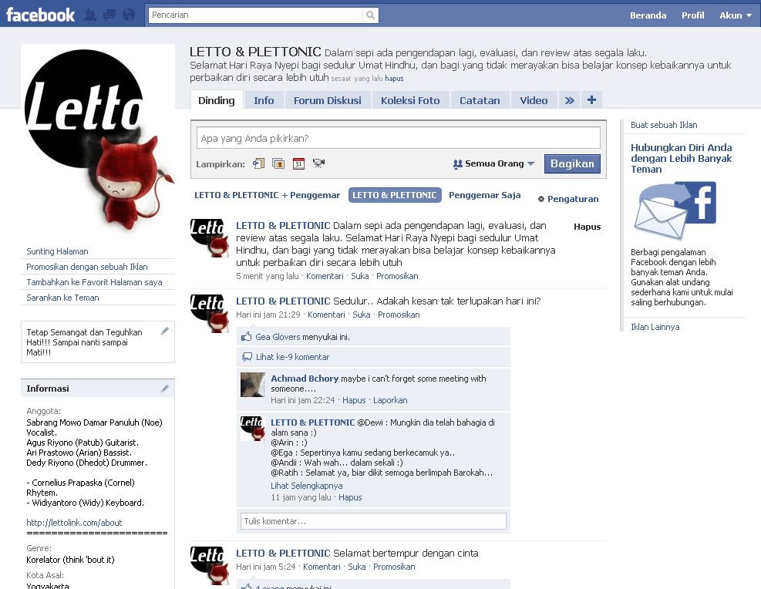Switch to the Dinding tab

point(217,100)
